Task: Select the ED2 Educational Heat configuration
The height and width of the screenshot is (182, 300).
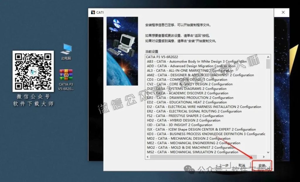Action: (187, 102)
